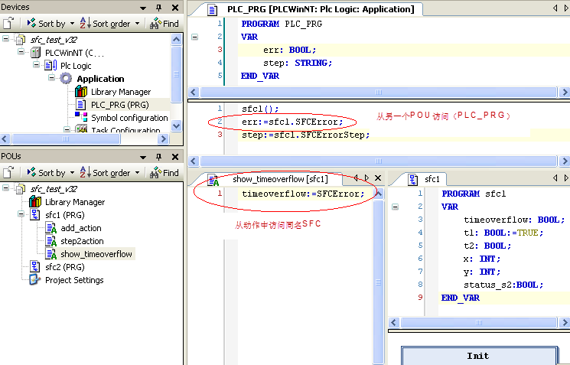Collapse Application node in Devices
570x365 pixels.
click(51, 77)
